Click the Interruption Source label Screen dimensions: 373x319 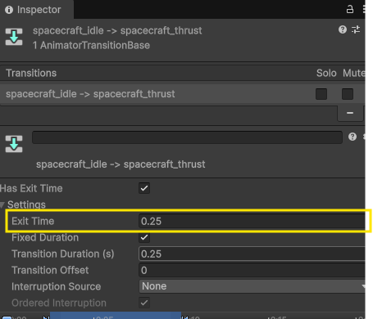tap(57, 286)
